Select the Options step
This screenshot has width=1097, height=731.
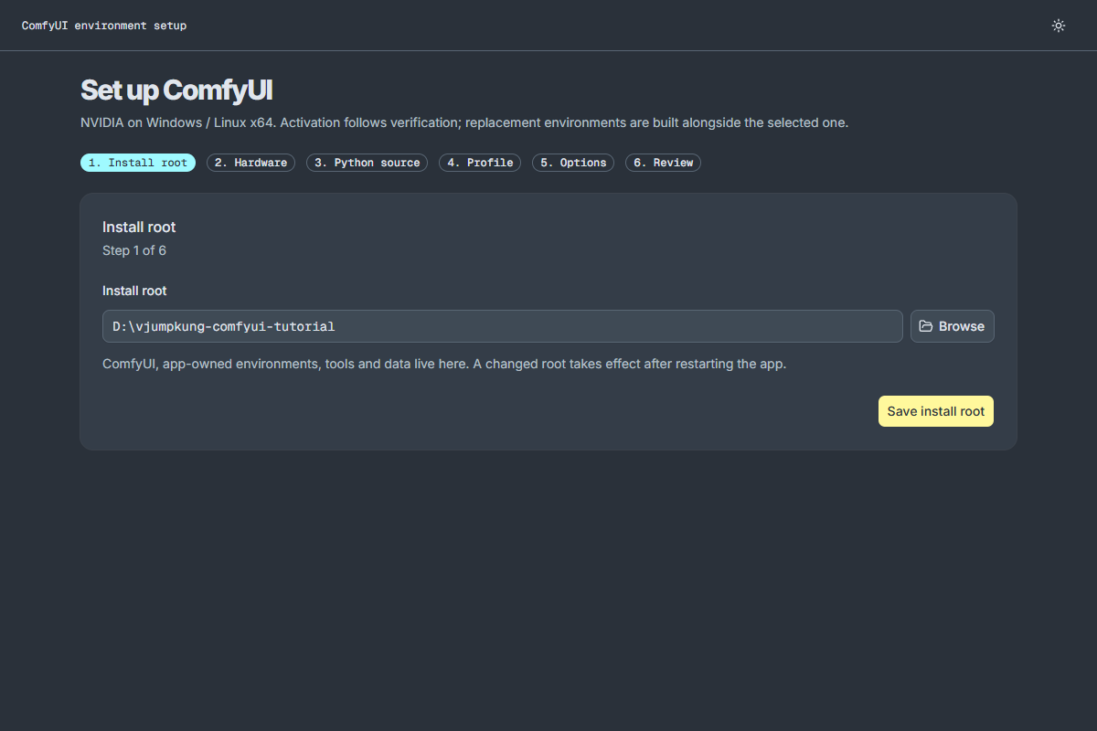(573, 163)
